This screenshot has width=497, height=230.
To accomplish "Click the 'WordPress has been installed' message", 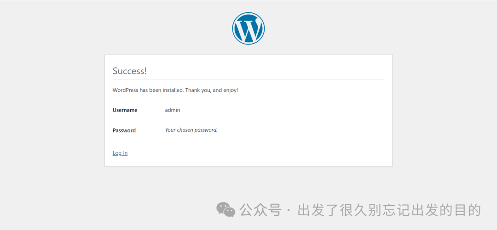I will (x=175, y=90).
